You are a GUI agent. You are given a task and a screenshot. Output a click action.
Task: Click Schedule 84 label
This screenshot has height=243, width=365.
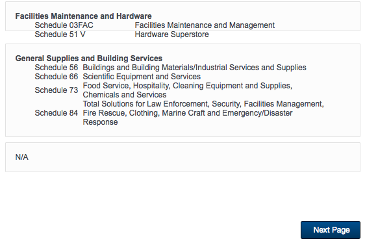click(x=57, y=113)
